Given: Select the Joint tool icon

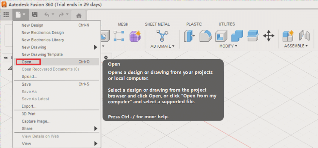Looking at the screenshot, I should [304, 36].
